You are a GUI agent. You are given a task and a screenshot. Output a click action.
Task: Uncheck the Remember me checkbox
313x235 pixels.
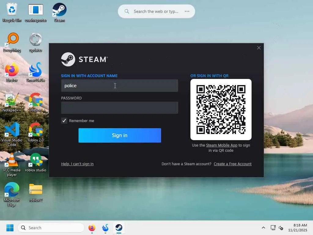[64, 121]
